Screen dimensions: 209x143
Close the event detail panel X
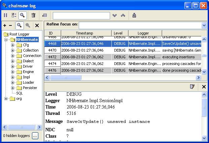[x=204, y=87]
